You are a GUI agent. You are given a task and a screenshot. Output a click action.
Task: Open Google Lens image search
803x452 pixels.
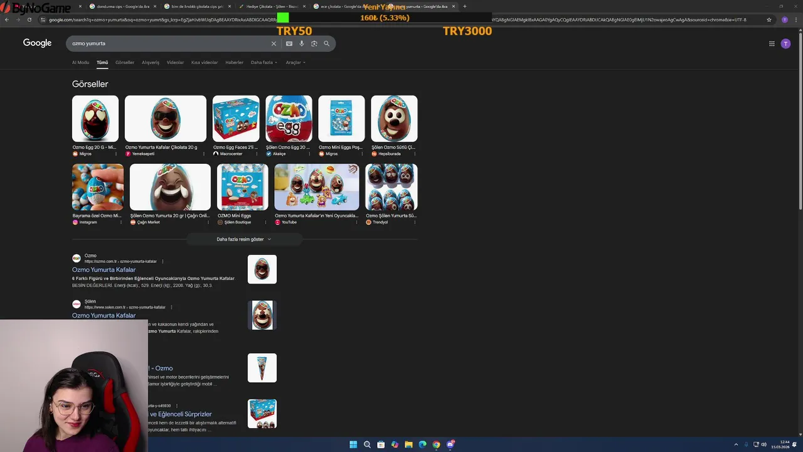click(x=314, y=43)
